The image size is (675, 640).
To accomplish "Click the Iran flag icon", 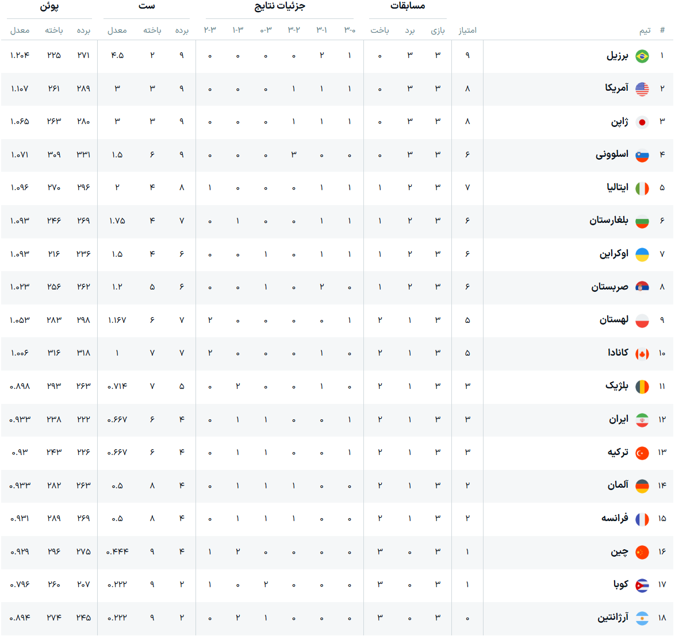I will 642,420.
